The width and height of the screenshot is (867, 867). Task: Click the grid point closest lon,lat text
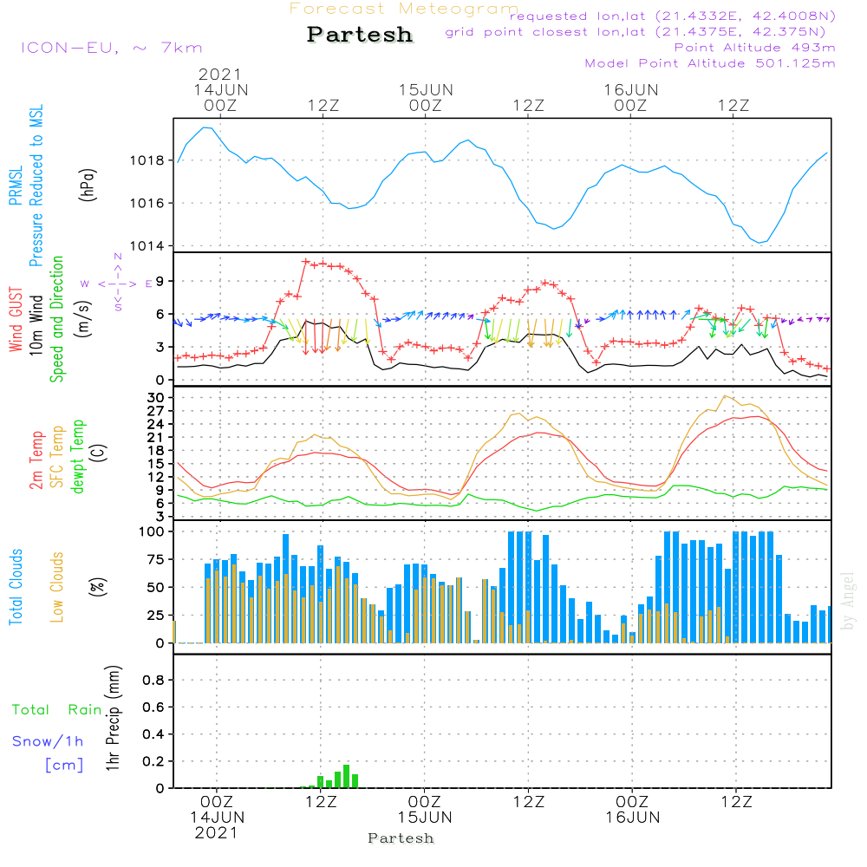click(636, 32)
